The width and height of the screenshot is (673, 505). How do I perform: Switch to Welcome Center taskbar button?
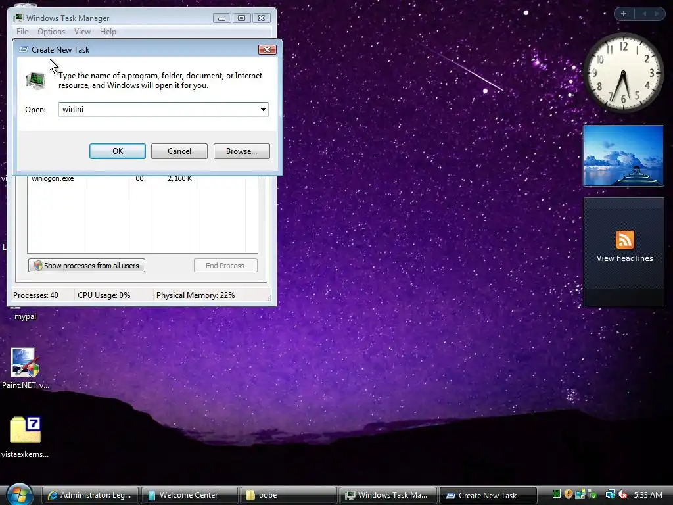point(189,495)
